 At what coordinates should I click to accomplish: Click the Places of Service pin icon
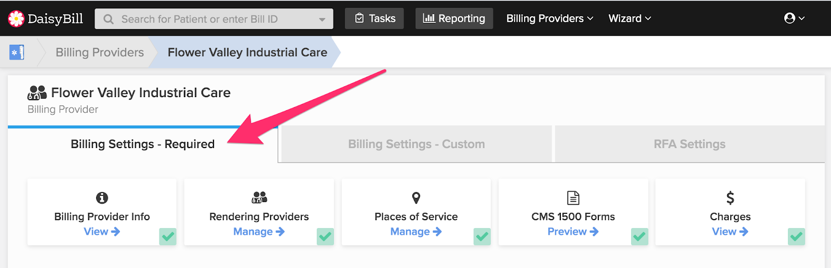coord(416,198)
